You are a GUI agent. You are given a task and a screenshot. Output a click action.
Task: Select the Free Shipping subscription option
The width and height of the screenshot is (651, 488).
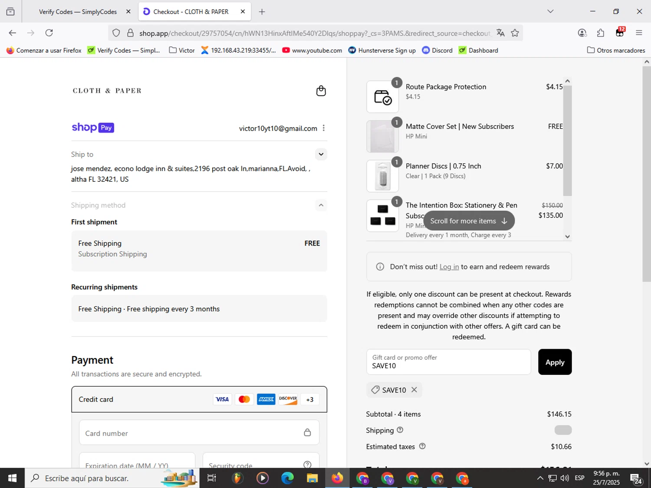[199, 251]
